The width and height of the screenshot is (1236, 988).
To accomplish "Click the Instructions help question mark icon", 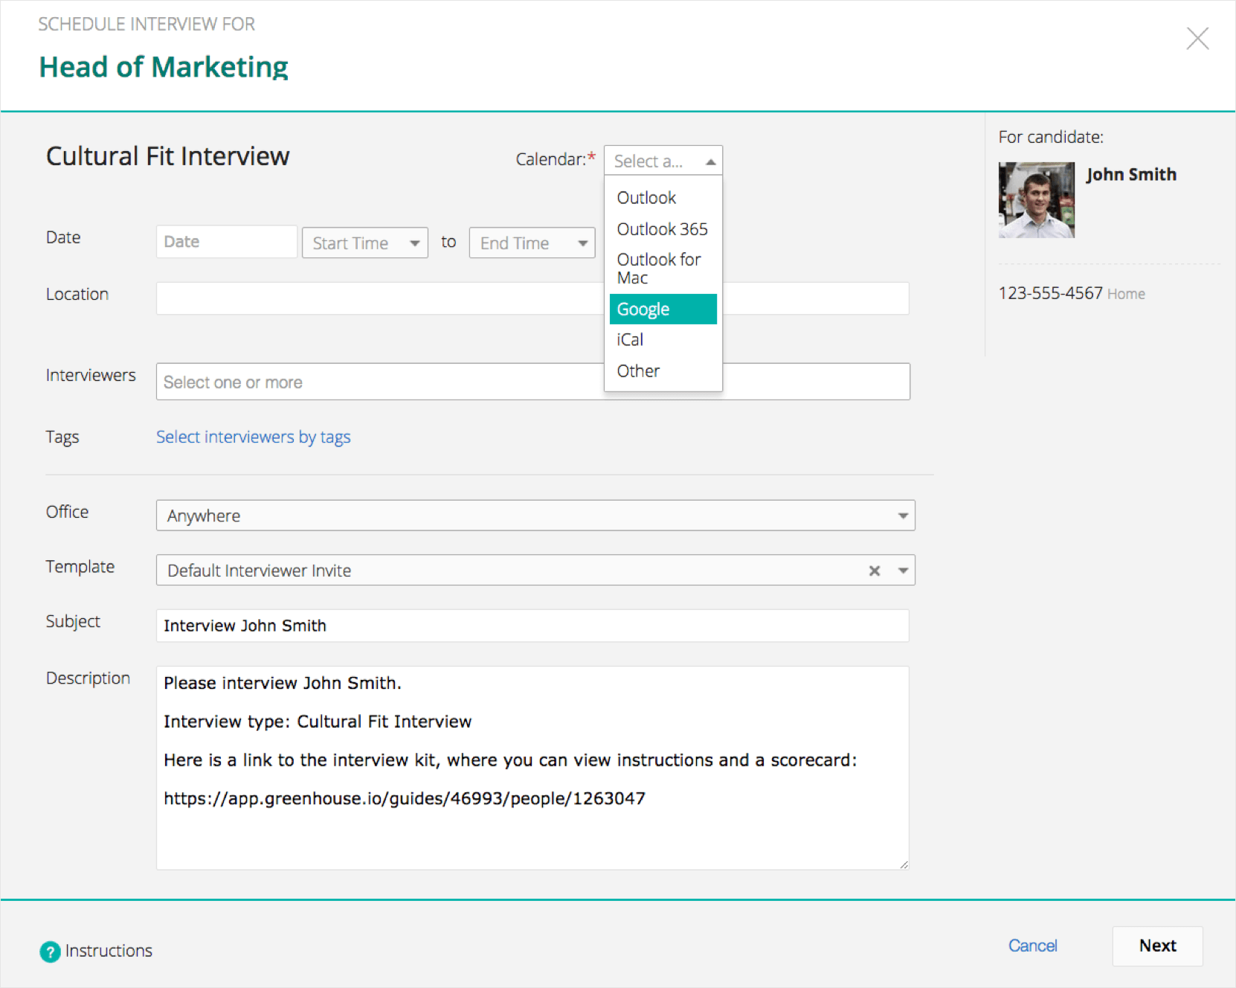I will coord(50,952).
